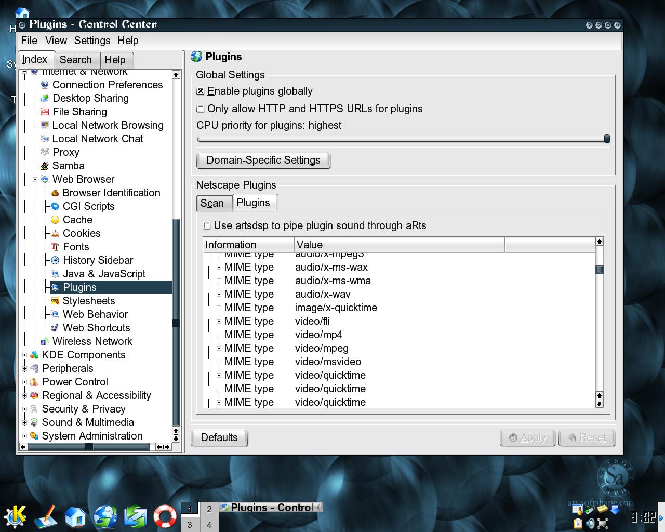Open the globe web browser icon in the panel
The height and width of the screenshot is (532, 665).
click(x=105, y=517)
